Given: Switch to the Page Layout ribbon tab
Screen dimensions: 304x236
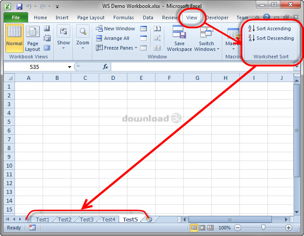Looking at the screenshot, I should [x=91, y=18].
